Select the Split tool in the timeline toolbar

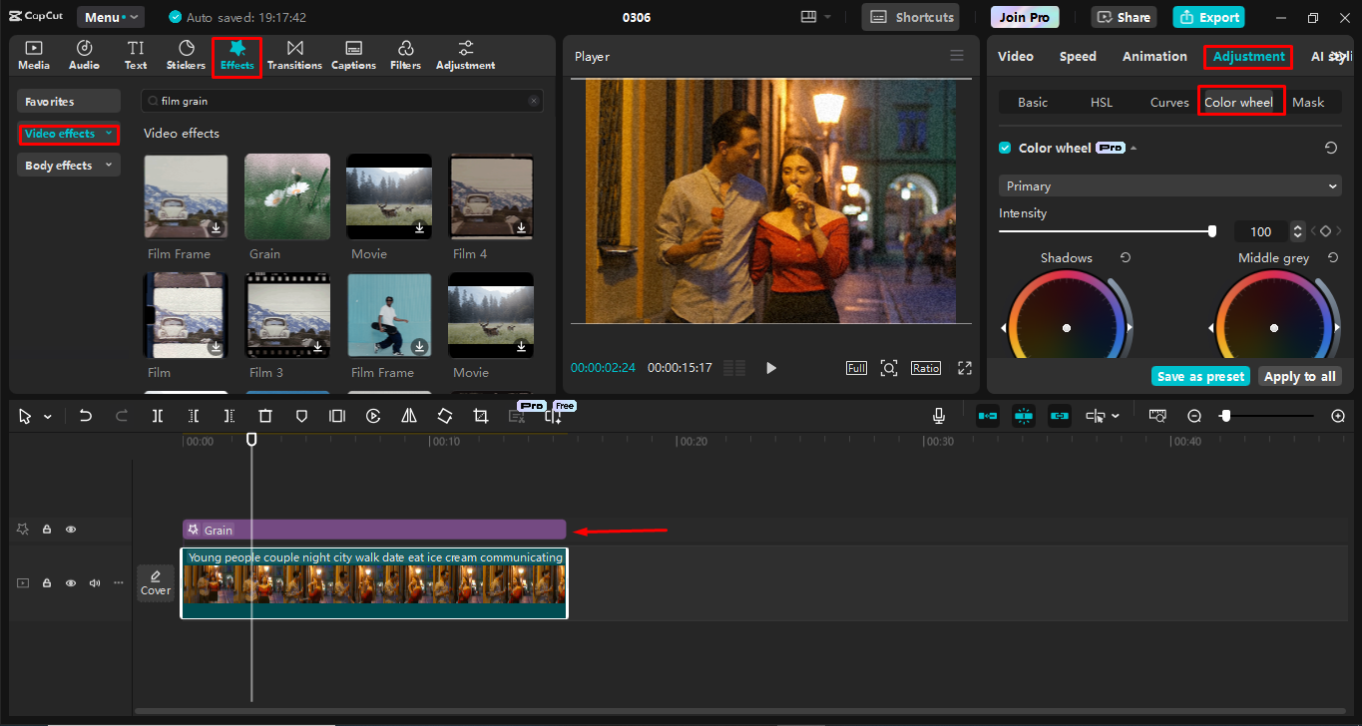(157, 416)
